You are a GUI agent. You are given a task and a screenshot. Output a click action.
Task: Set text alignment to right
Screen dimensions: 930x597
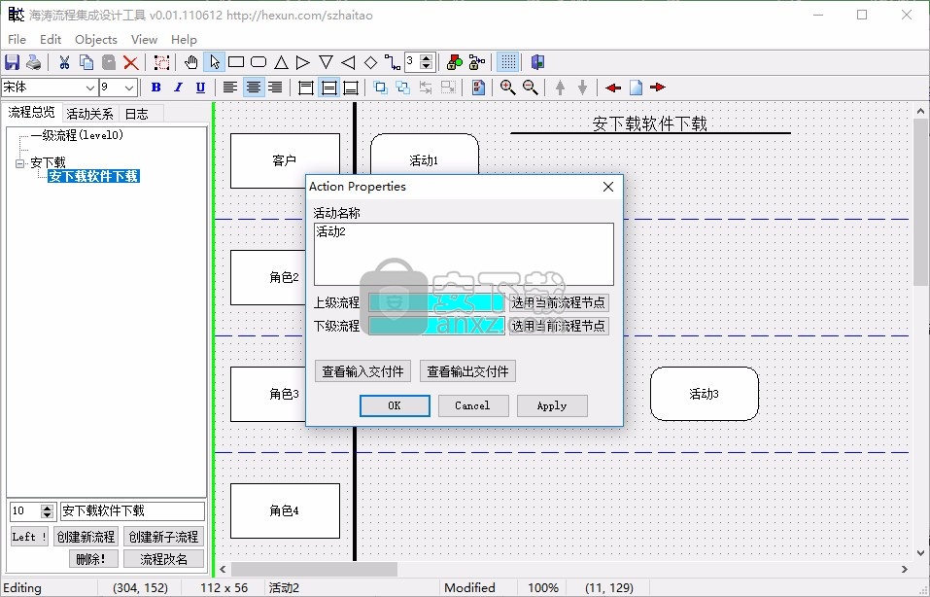pos(275,88)
